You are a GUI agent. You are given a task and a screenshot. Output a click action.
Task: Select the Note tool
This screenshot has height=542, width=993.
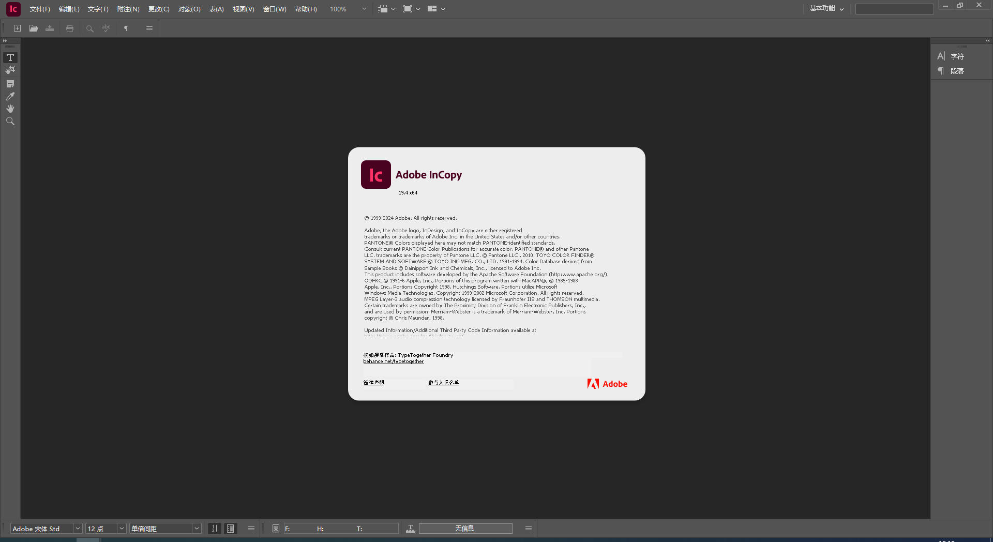[x=10, y=84]
